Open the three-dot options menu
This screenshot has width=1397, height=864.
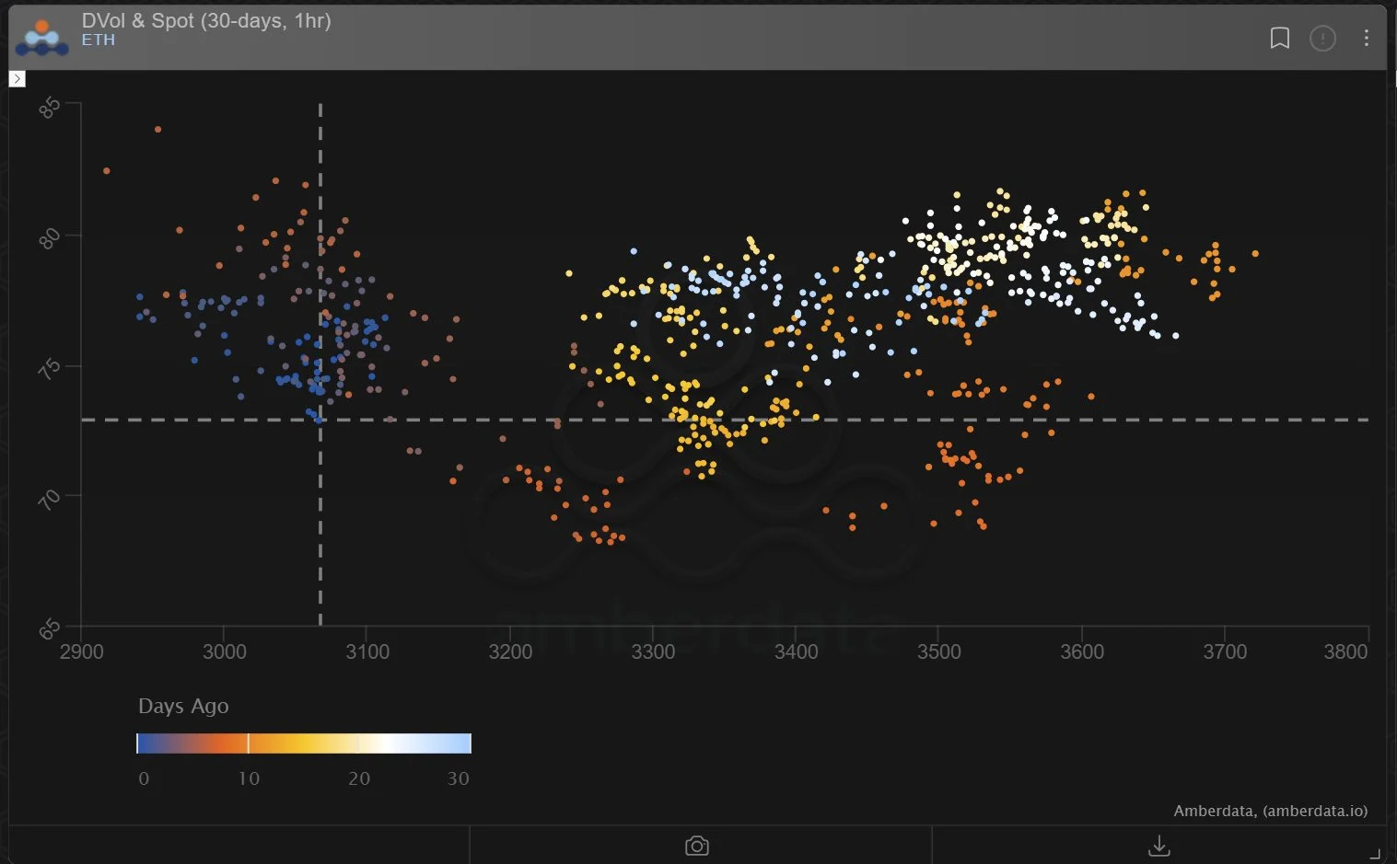(1366, 38)
